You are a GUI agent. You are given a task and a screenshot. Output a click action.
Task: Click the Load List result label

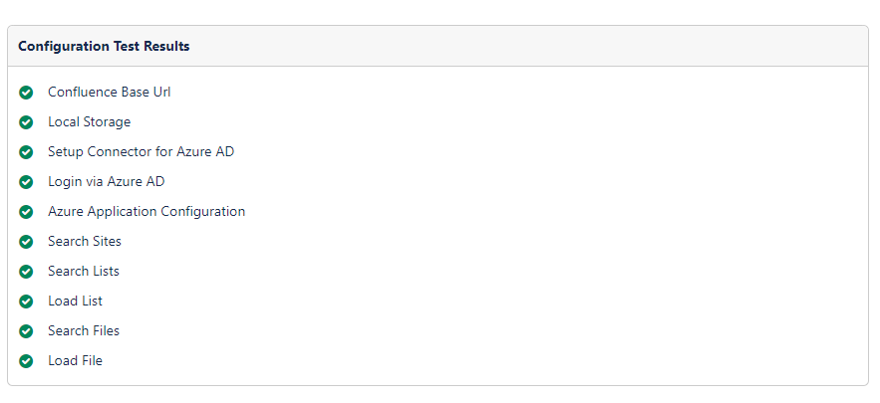pos(75,302)
